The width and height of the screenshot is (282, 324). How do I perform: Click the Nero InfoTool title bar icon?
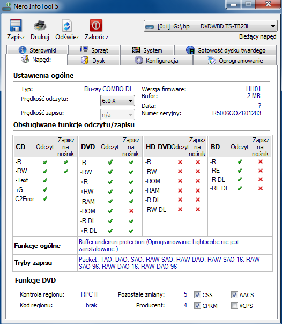pyautogui.click(x=6, y=6)
